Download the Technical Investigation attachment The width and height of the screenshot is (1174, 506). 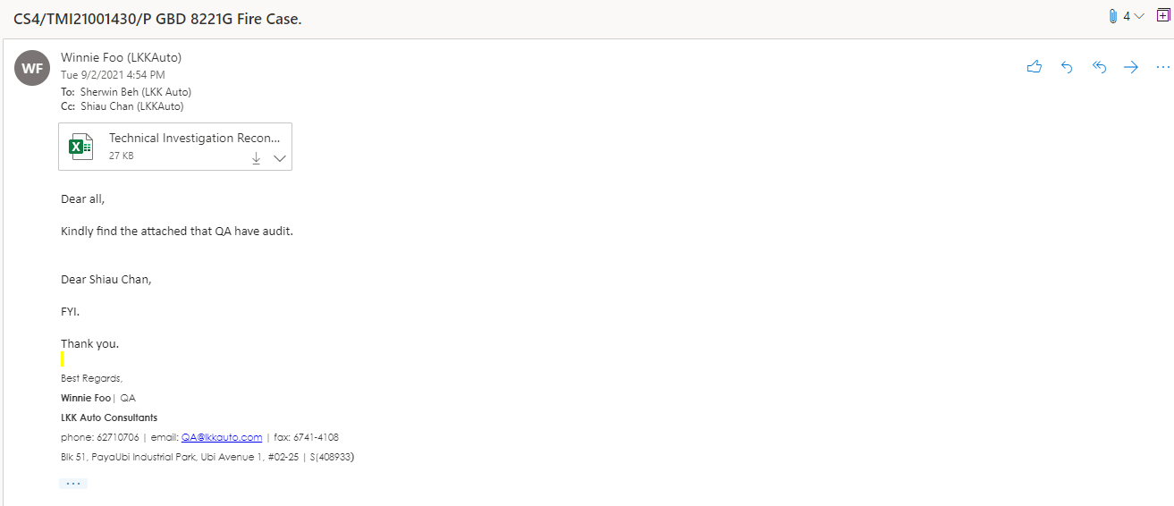(256, 157)
